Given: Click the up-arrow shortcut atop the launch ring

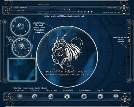Looking at the screenshot, I should coord(22,40).
